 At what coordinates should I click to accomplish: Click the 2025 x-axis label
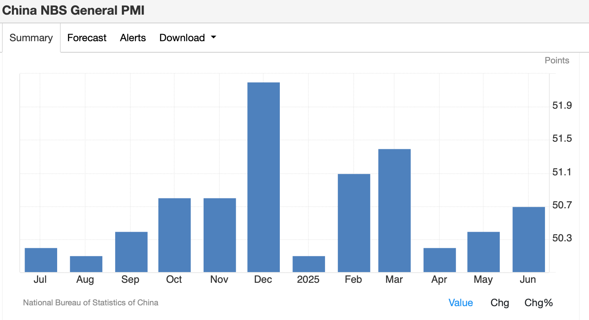[308, 280]
